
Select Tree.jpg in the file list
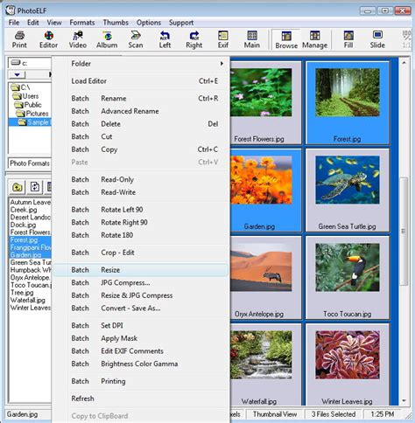[x=22, y=293]
